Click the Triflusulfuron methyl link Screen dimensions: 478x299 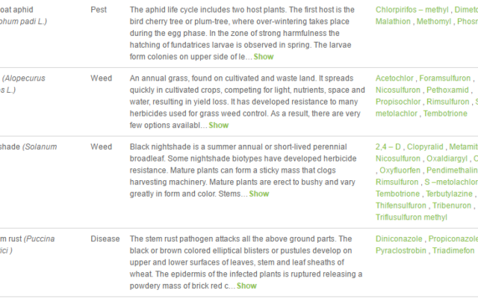tap(412, 218)
